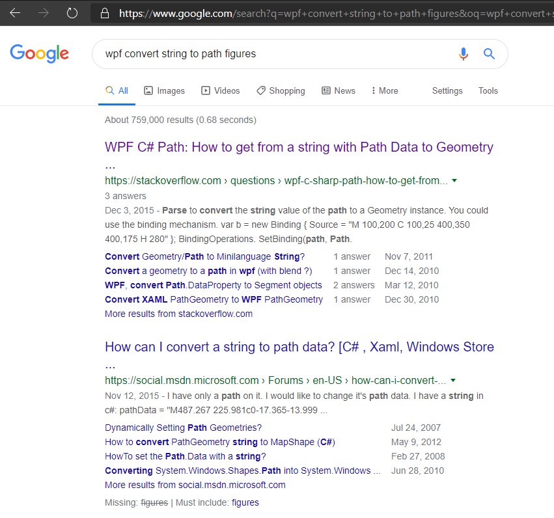The width and height of the screenshot is (554, 518).
Task: Click the padlock site security icon
Action: (x=105, y=14)
